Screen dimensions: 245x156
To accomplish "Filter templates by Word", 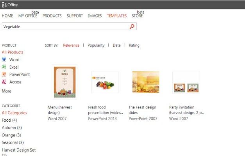I will pos(14,60).
